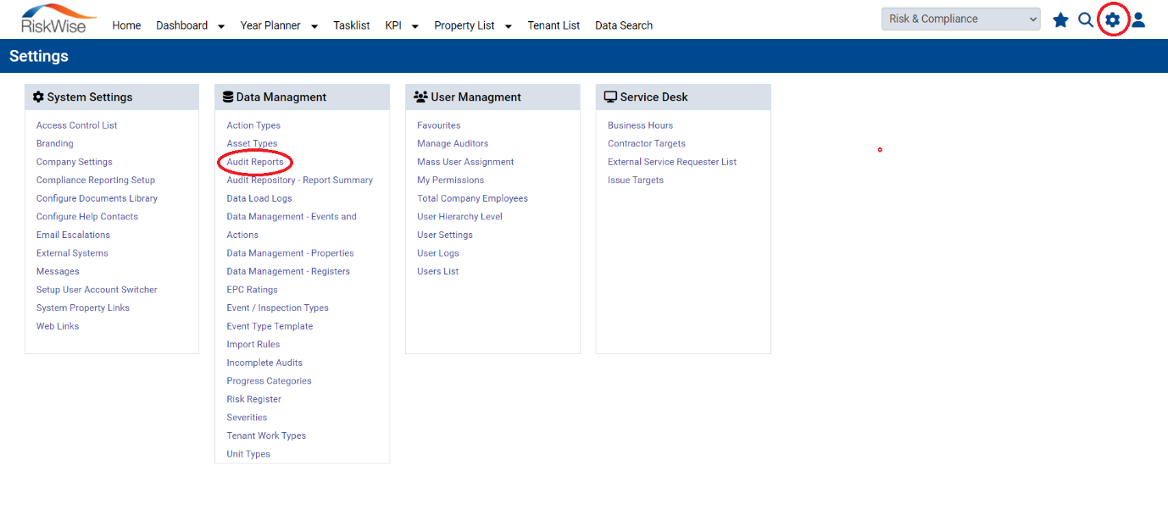Open Unit Types link

[248, 454]
